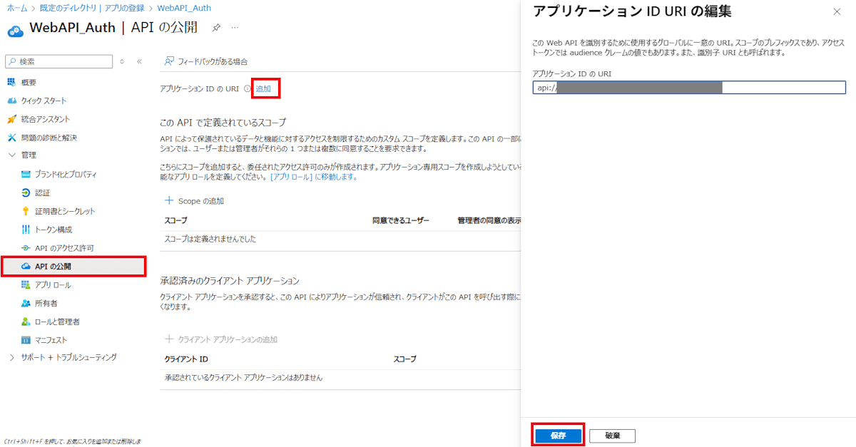This screenshot has width=856, height=447.
Task: Open 既定のディレクトリ | アプリの登録 breadcrumb
Action: 91,8
